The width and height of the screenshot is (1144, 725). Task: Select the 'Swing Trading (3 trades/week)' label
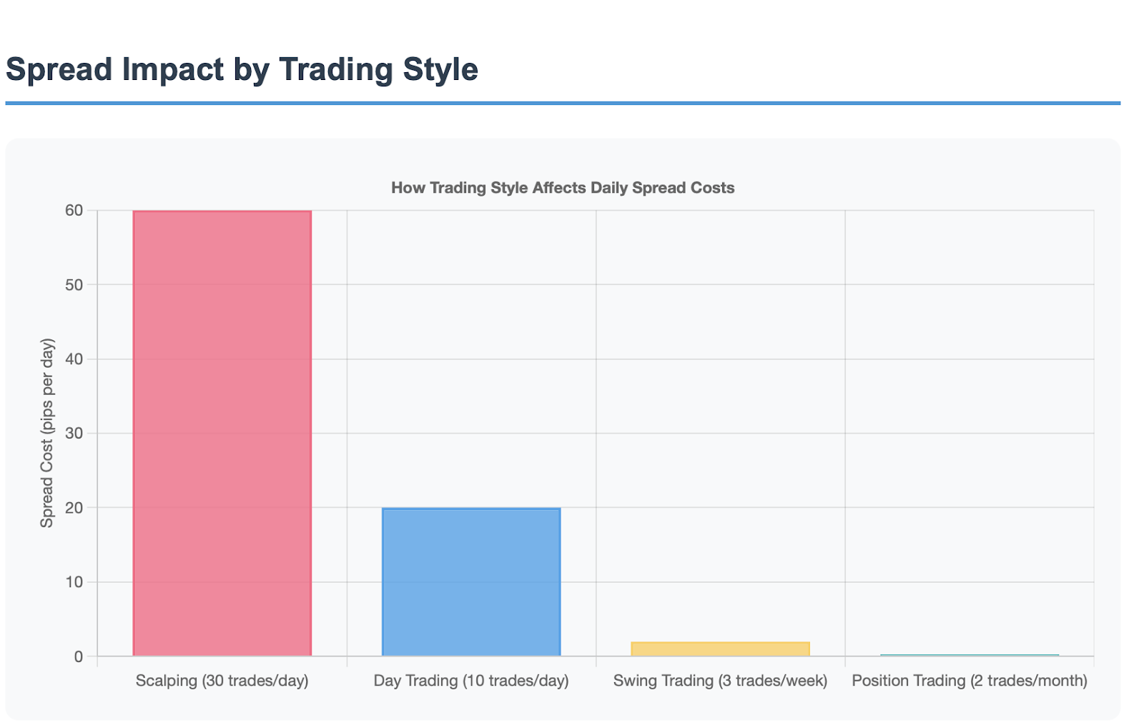[720, 681]
